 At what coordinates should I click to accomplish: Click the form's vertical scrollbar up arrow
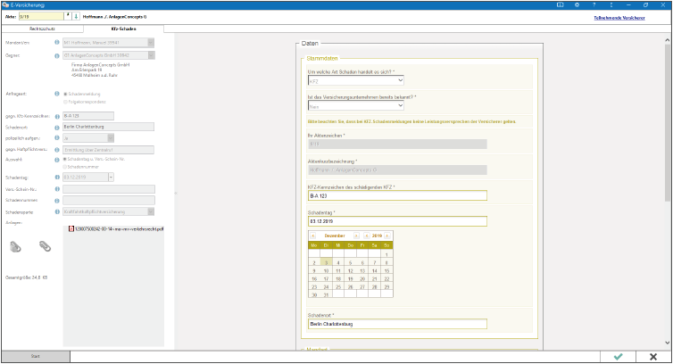[x=668, y=40]
